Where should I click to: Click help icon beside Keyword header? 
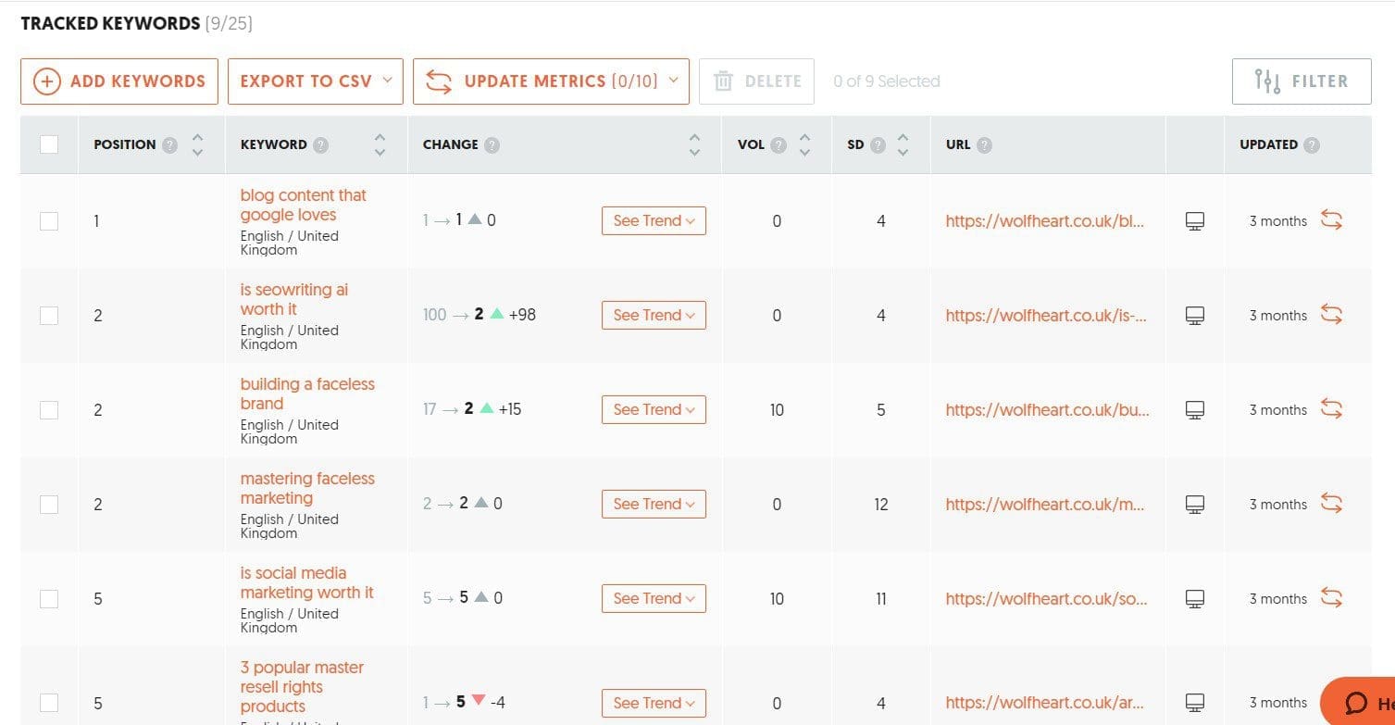[320, 144]
